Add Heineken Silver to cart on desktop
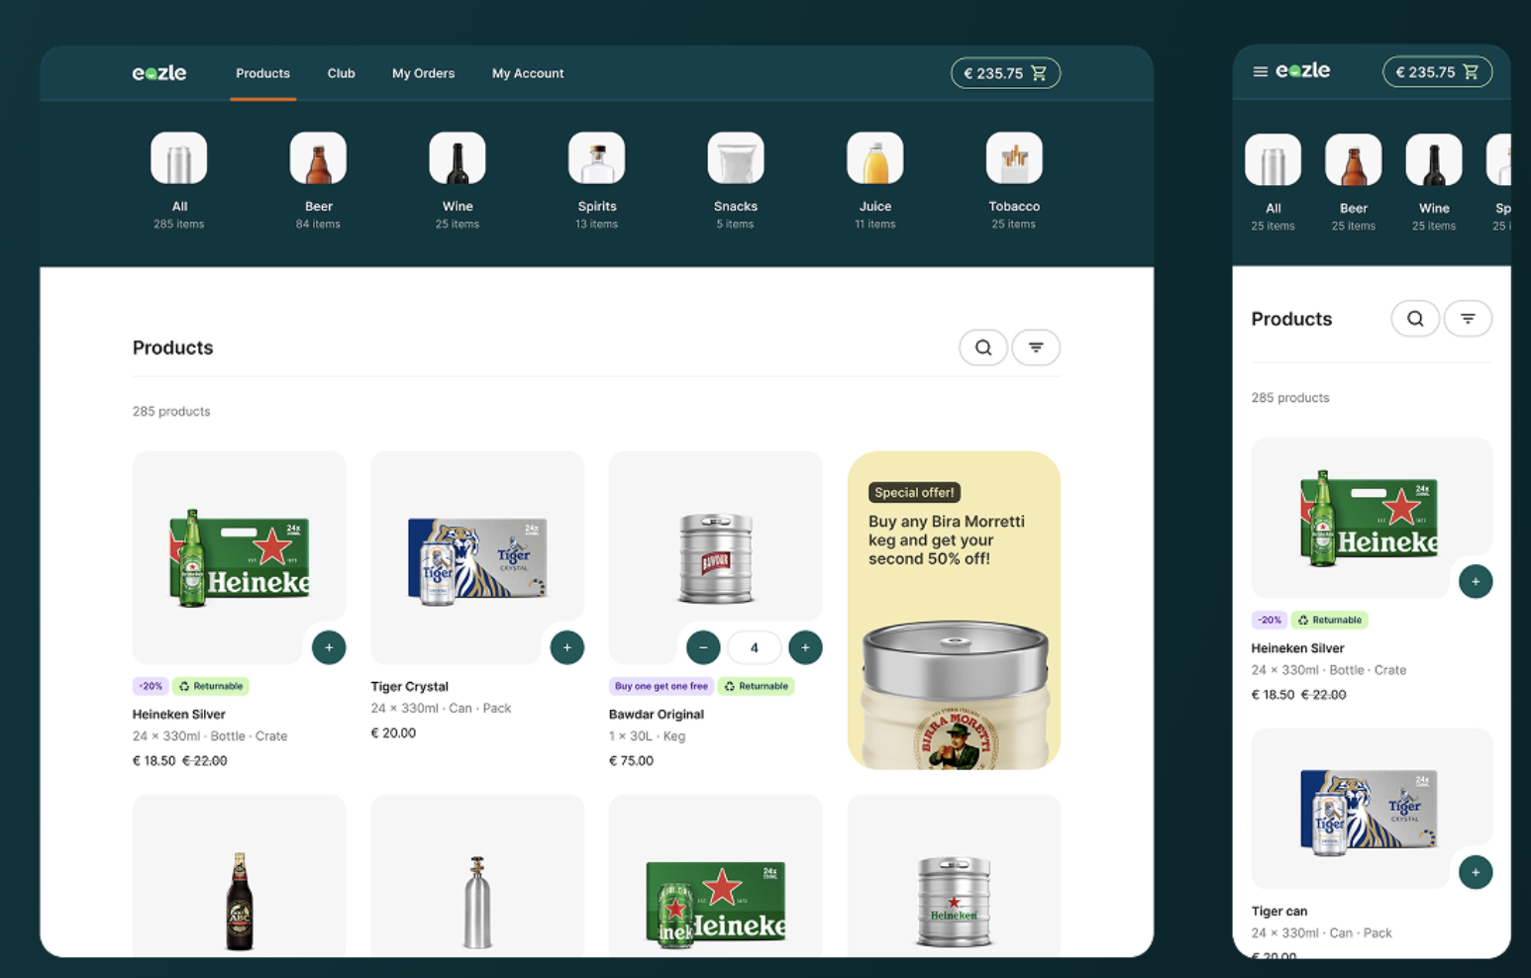The height and width of the screenshot is (978, 1531). 329,647
